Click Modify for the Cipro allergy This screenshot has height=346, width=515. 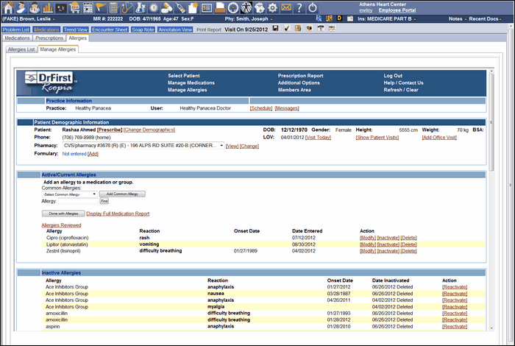367,238
